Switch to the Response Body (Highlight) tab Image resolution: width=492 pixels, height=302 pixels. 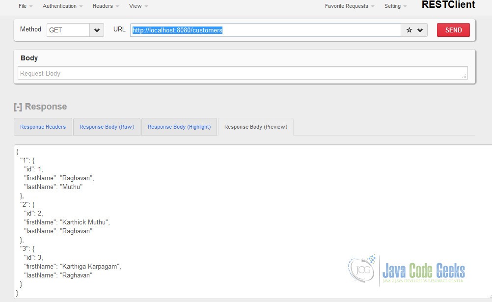(179, 127)
